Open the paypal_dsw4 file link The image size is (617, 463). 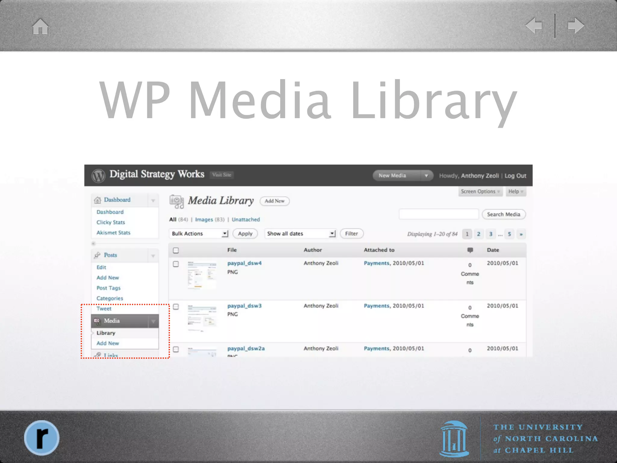[x=244, y=263]
